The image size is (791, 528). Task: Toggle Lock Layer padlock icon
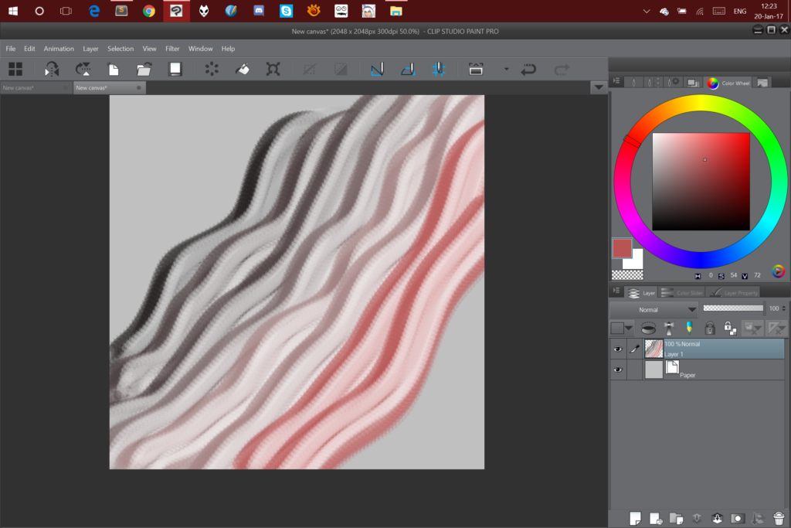tap(710, 329)
